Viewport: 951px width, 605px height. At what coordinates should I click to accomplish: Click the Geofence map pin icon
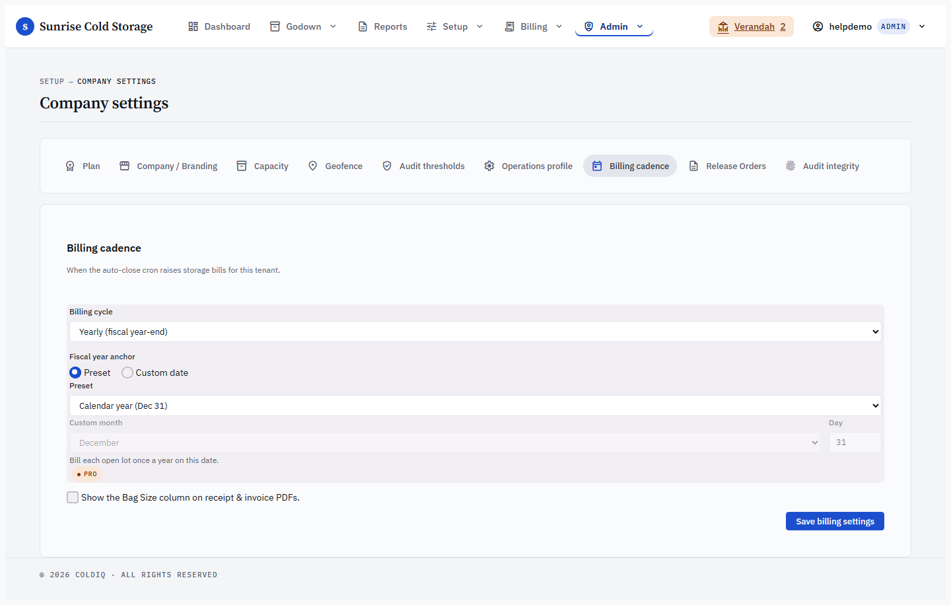point(313,166)
